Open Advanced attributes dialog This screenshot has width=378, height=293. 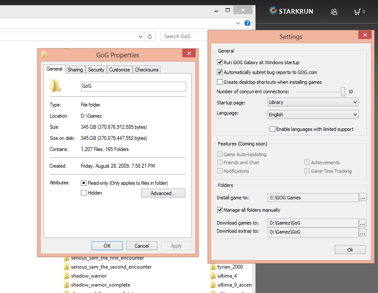click(163, 193)
